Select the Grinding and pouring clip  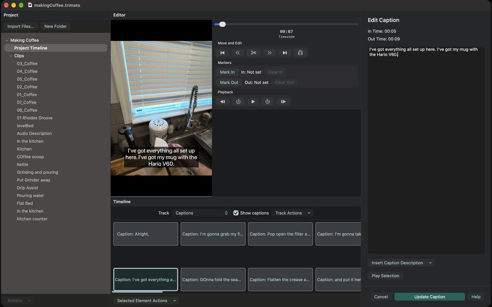38,172
